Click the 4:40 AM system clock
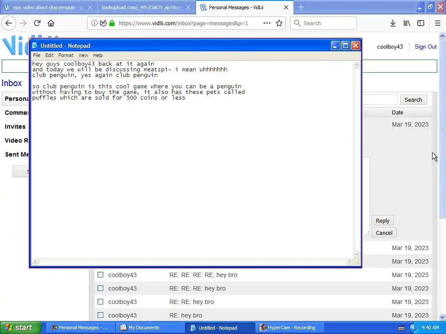 pos(430,327)
